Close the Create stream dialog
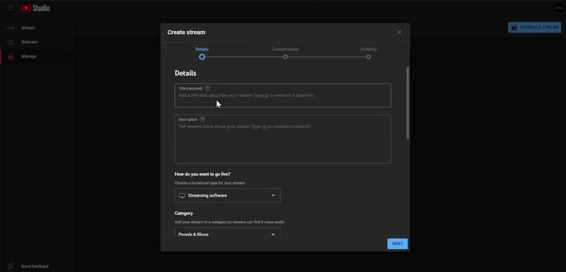Viewport: 566px width, 272px height. 399,32
